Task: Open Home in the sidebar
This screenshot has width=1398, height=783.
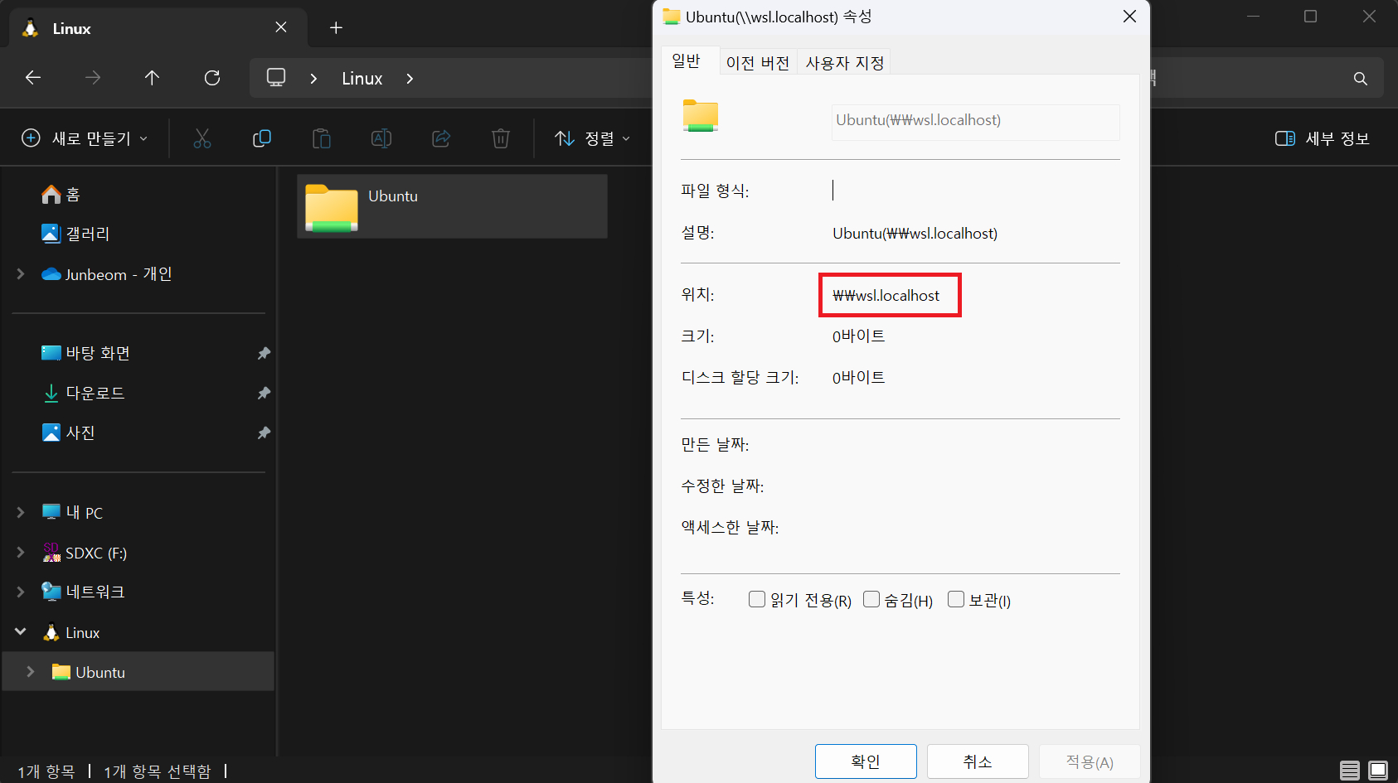Action: 61,195
